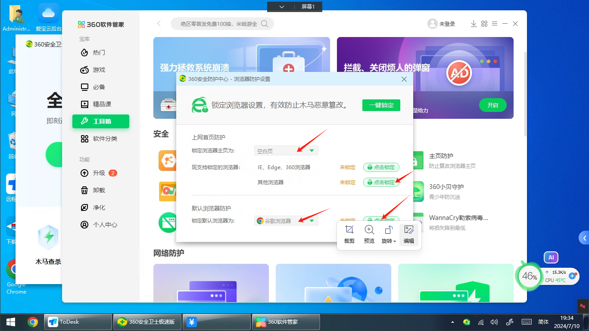Click the 强力拯救系统崩溃 banner
Screen dimensions: 589x331
click(x=242, y=78)
